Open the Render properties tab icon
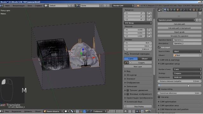The image size is (203, 114). tap(165, 10)
